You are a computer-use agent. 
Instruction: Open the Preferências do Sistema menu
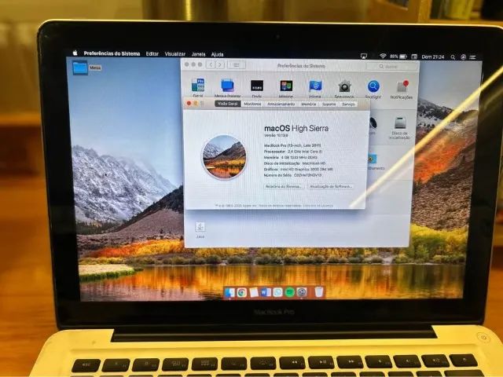[112, 53]
